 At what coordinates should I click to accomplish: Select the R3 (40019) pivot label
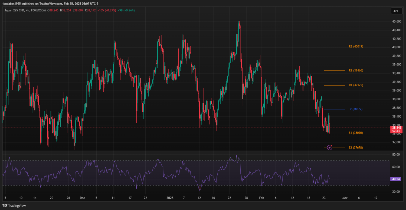coord(356,47)
